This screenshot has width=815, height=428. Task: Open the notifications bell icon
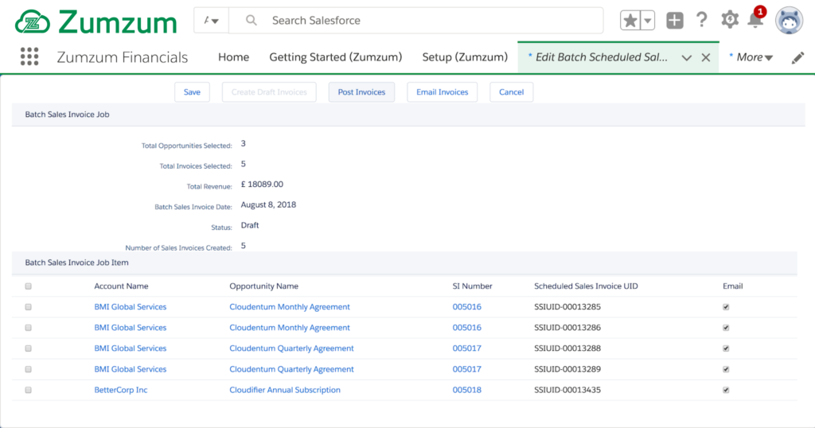(x=755, y=21)
